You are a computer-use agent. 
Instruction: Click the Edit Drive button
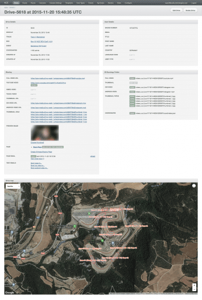pyautogui.click(x=176, y=10)
